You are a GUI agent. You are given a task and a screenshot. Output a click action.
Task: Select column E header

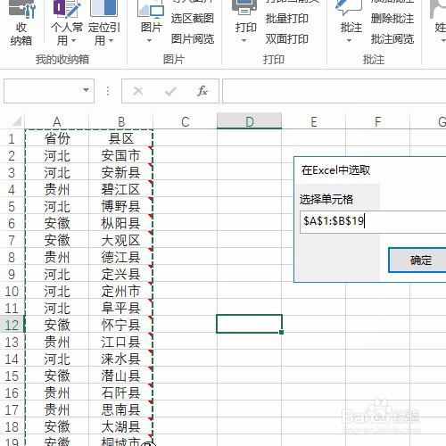(314, 121)
